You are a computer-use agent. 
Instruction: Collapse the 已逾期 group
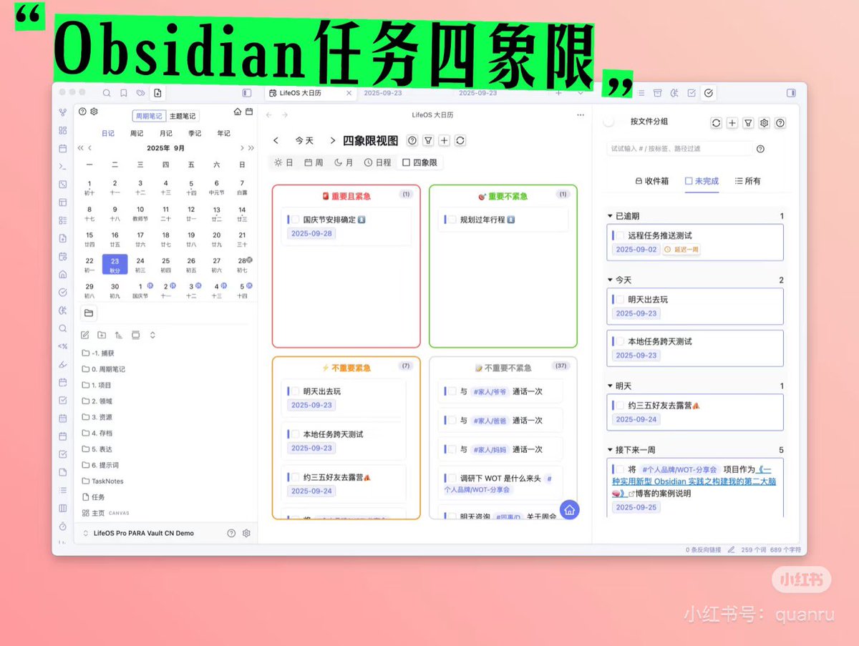pyautogui.click(x=609, y=216)
